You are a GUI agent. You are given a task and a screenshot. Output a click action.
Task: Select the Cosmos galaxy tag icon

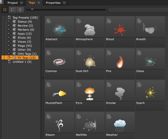pyautogui.click(x=59, y=62)
